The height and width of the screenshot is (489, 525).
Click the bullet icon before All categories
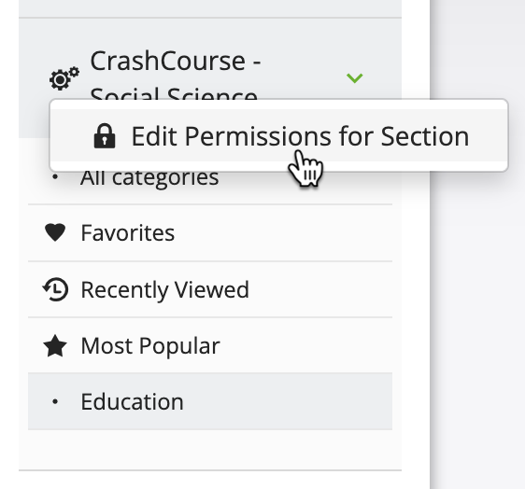pos(55,177)
